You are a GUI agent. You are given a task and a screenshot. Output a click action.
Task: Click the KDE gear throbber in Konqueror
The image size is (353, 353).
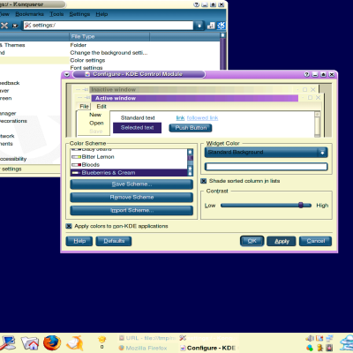tap(222, 26)
